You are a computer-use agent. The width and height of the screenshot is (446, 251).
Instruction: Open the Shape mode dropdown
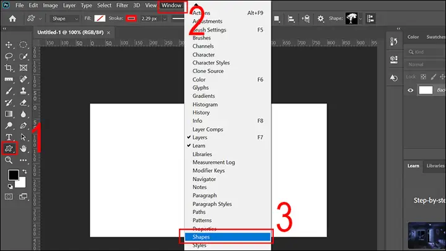64,19
